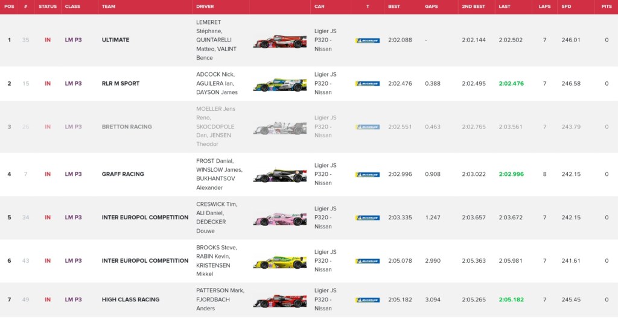
Task: Click green last lap 2:05.182
Action: pyautogui.click(x=511, y=300)
